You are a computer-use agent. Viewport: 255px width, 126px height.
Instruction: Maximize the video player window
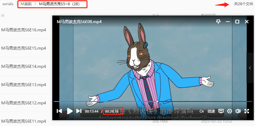(237, 22)
